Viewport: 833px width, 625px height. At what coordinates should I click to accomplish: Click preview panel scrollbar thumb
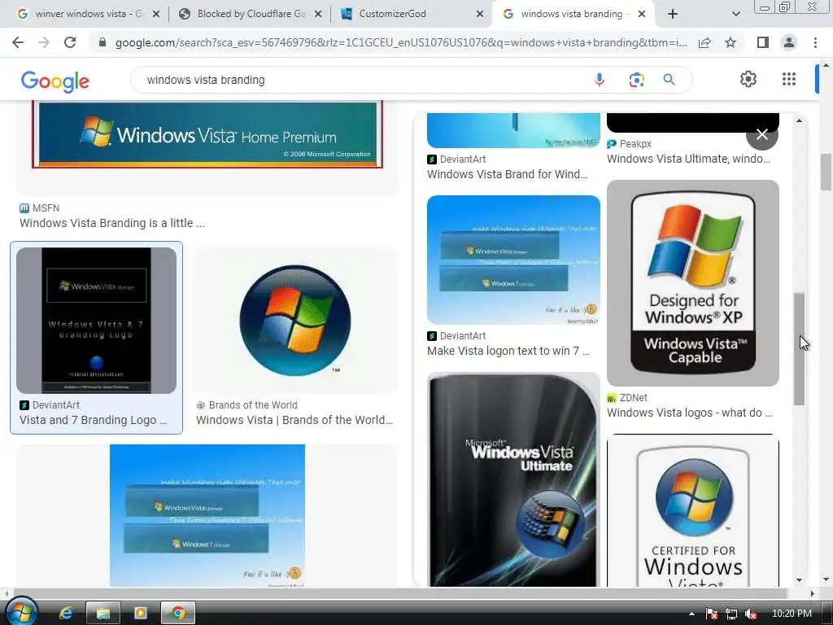[x=799, y=349]
